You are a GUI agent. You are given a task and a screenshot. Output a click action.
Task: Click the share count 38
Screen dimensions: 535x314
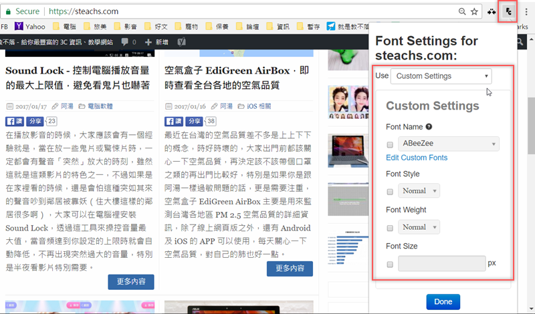point(211,121)
